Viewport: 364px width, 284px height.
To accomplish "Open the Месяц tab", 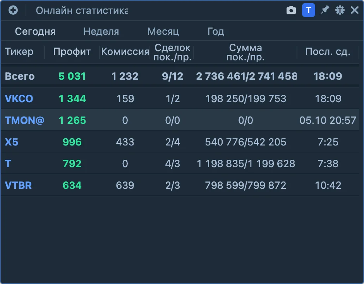I will [x=163, y=31].
